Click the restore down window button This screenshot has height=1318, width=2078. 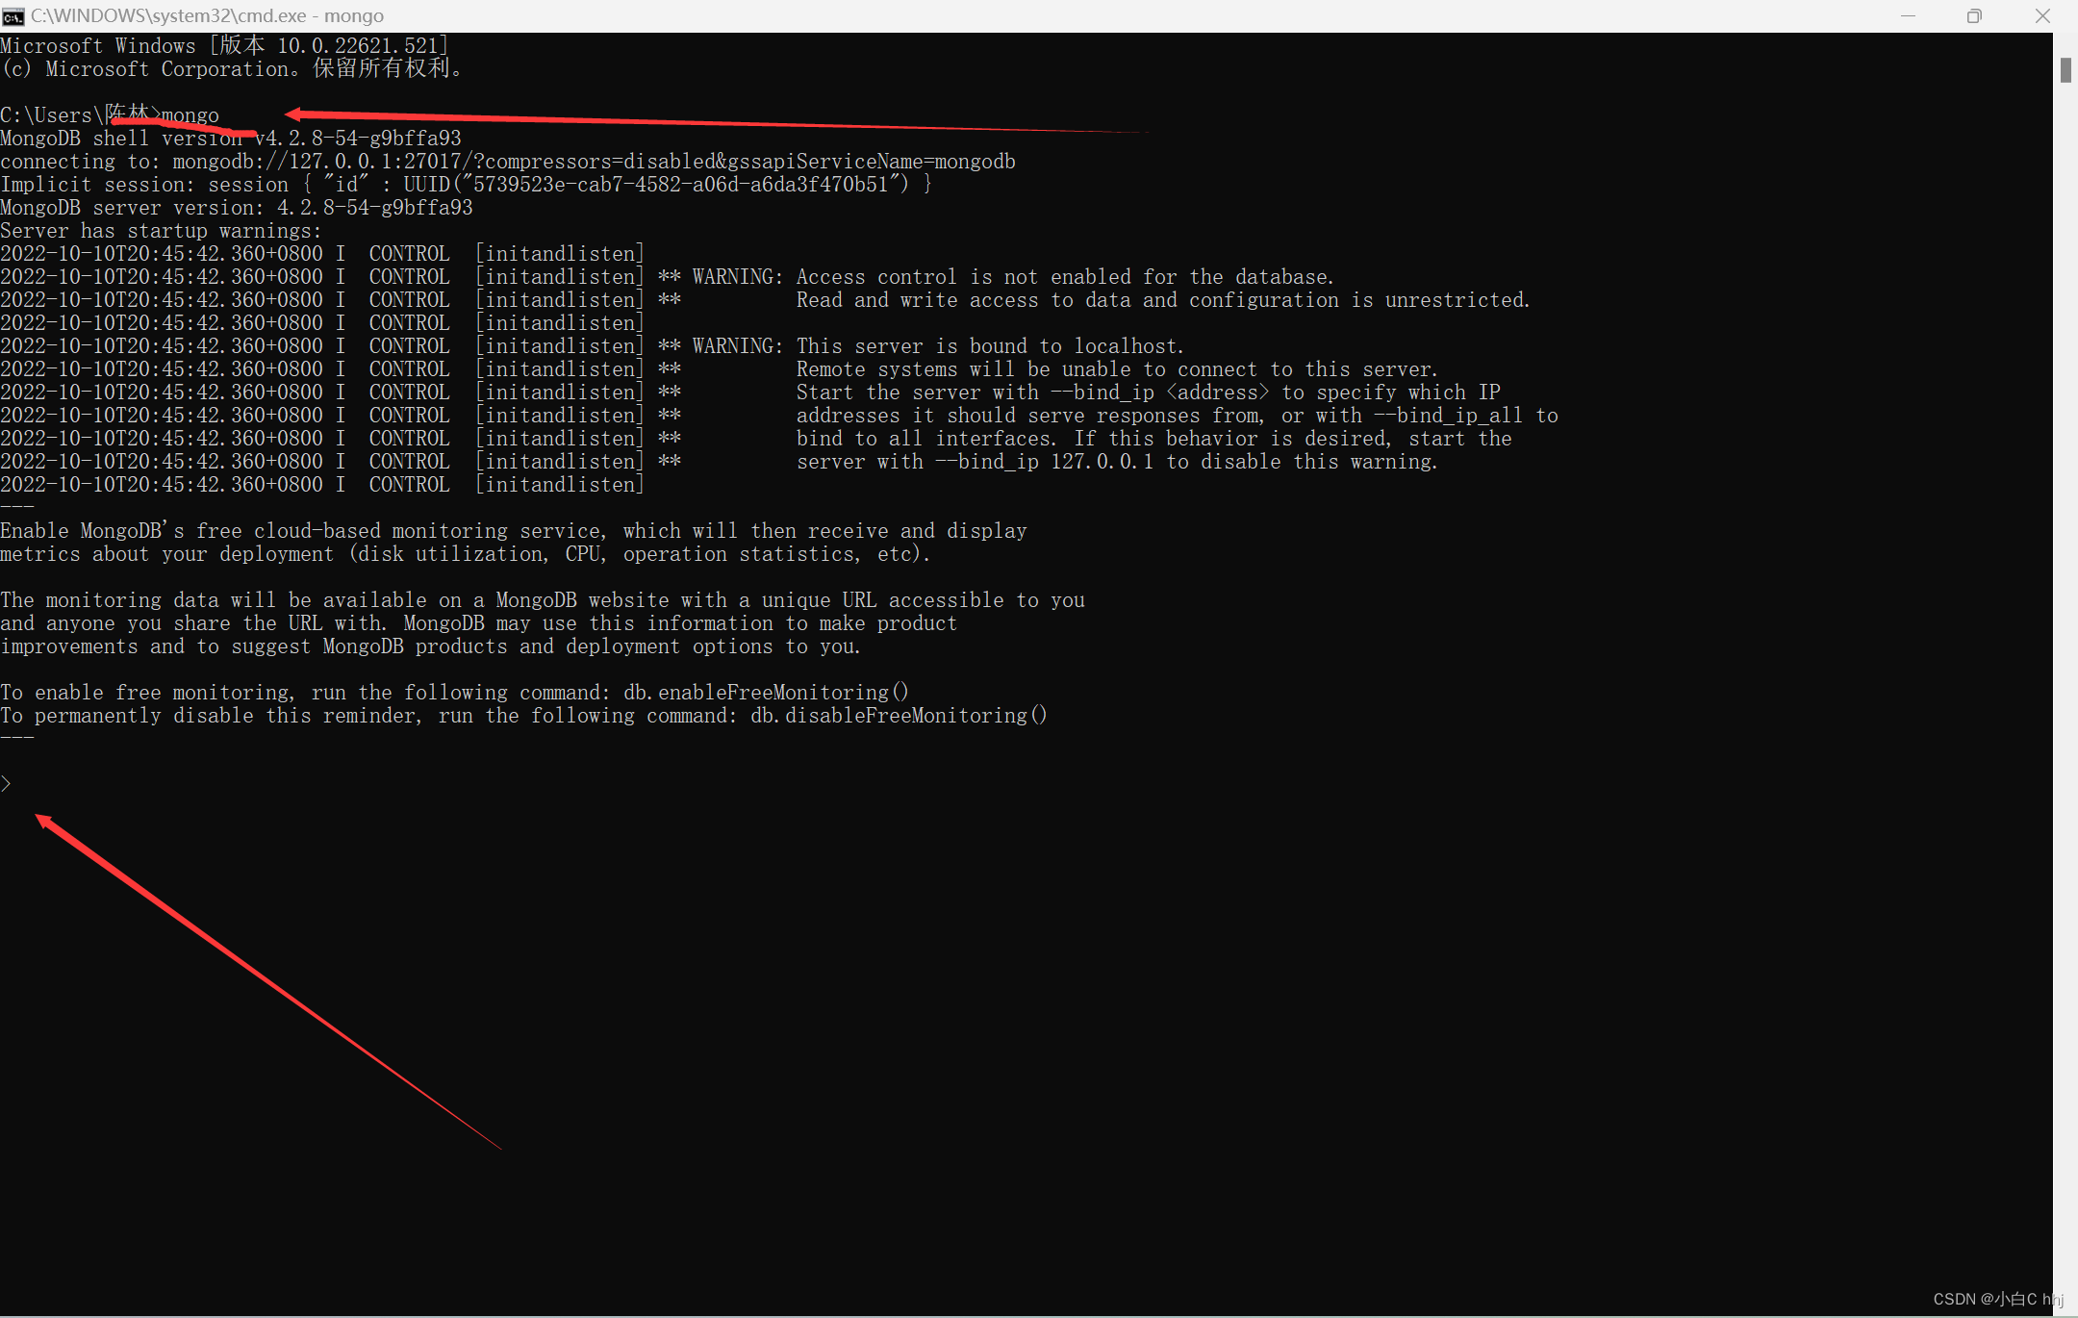coord(1974,15)
